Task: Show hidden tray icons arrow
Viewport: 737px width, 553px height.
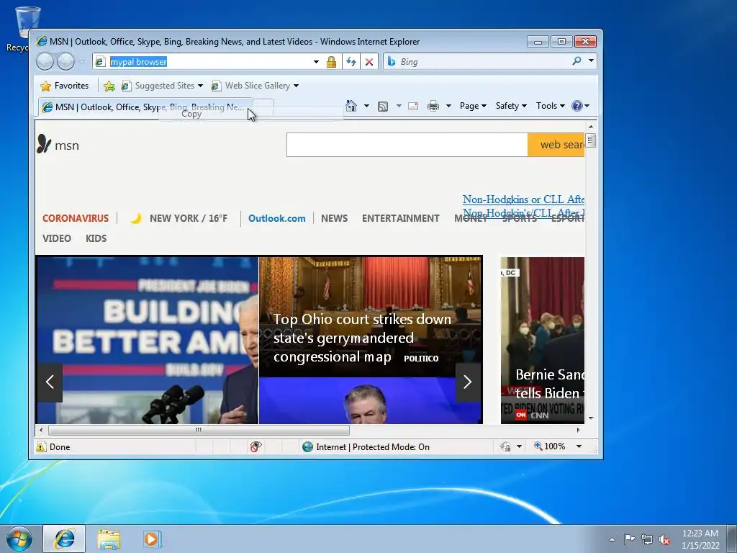Action: click(x=612, y=539)
